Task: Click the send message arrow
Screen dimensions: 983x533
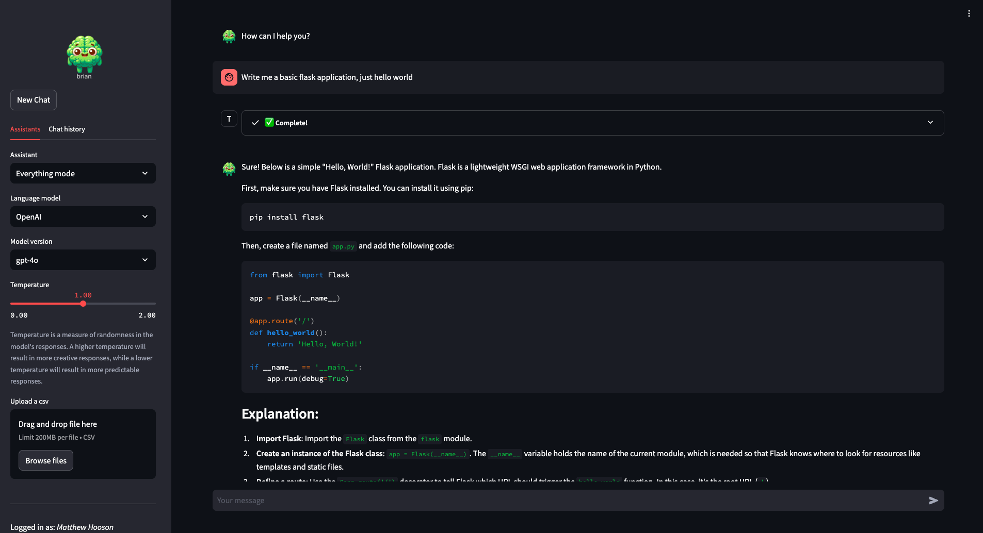Action: click(933, 500)
